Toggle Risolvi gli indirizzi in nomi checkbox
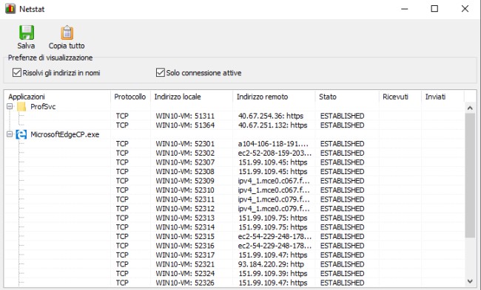Viewport: 481px width, 290px height. pyautogui.click(x=16, y=72)
